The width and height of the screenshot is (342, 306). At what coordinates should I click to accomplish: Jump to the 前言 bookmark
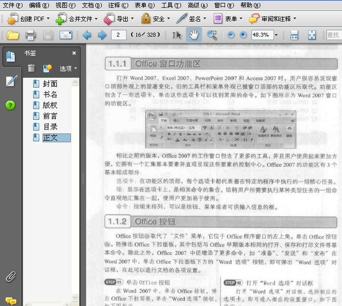tap(50, 116)
